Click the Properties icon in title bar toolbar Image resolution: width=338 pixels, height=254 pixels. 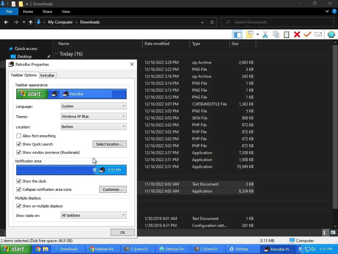point(13,4)
